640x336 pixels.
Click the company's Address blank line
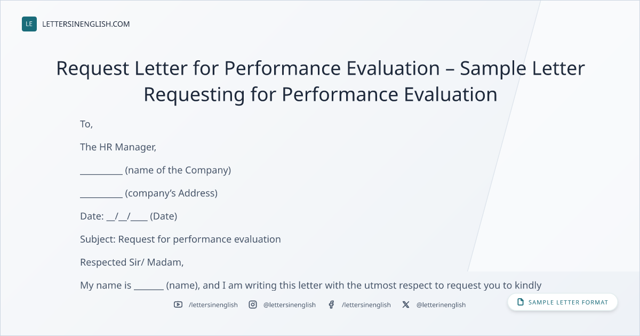click(x=101, y=194)
